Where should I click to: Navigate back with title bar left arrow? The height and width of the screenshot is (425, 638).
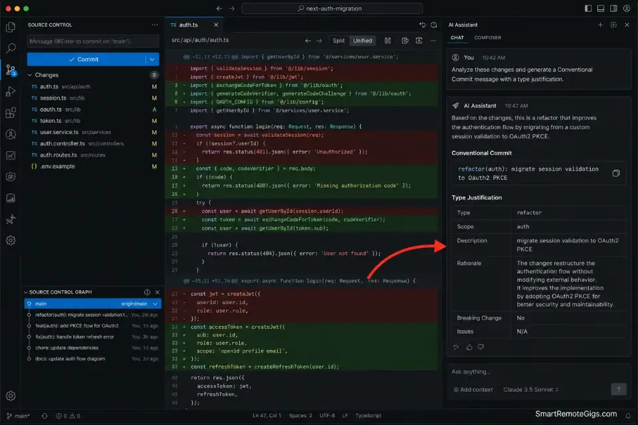(219, 9)
